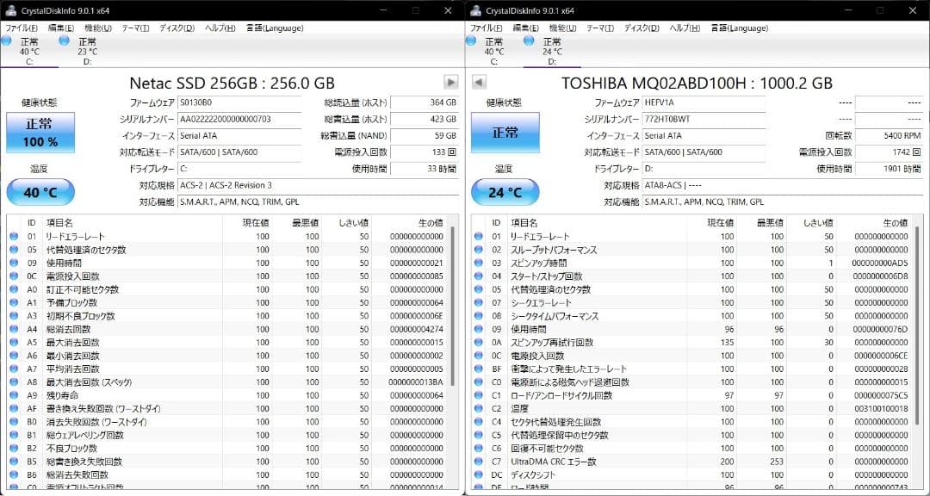Open 編集 menu in left window

click(x=60, y=28)
